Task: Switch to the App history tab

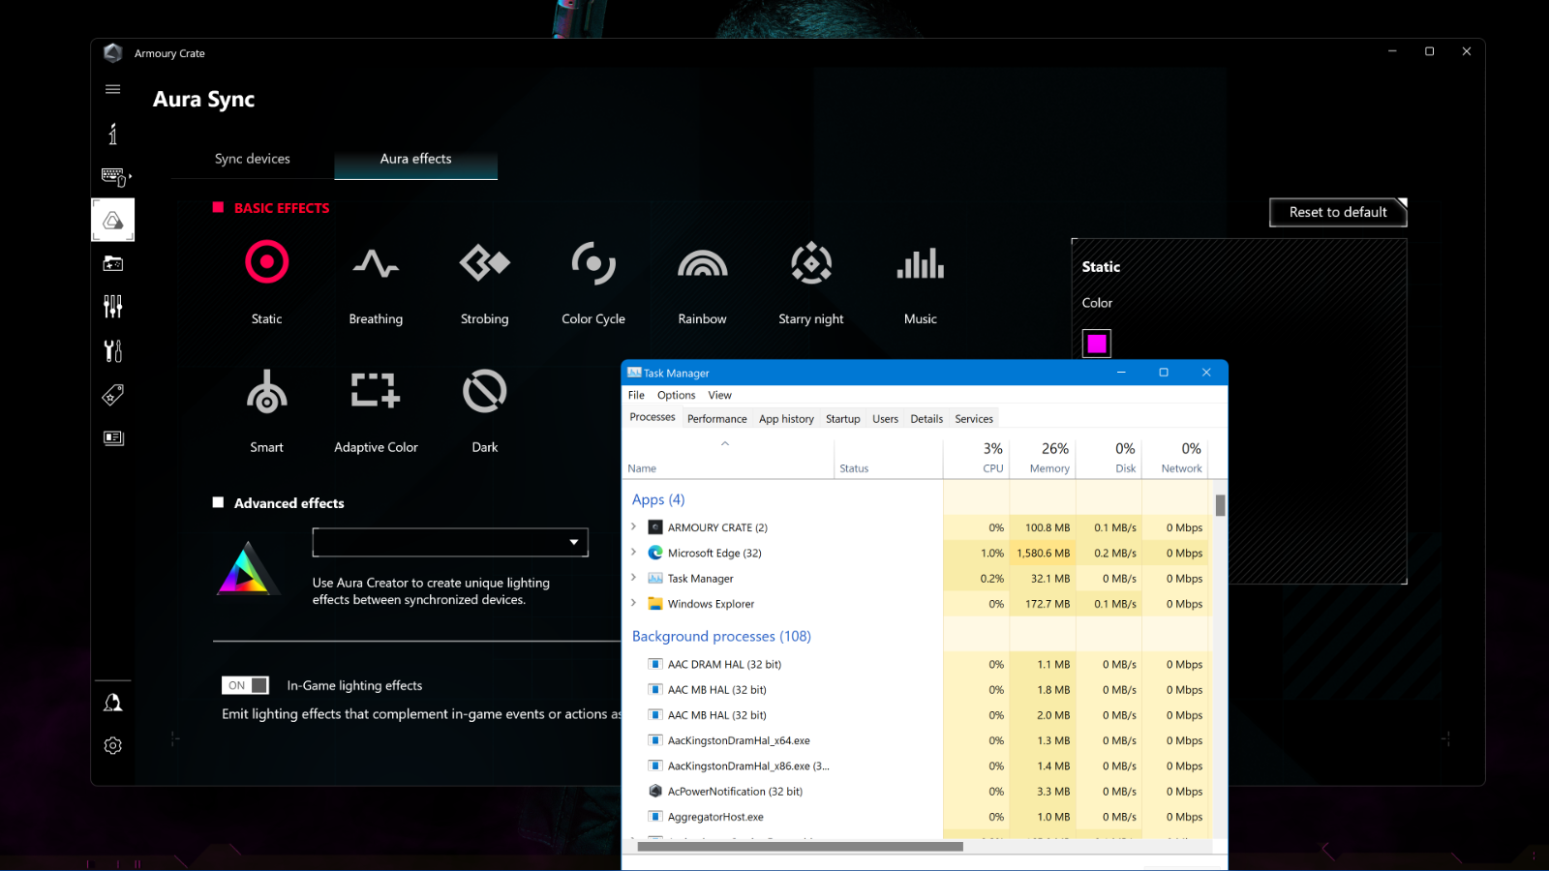Action: pos(786,419)
